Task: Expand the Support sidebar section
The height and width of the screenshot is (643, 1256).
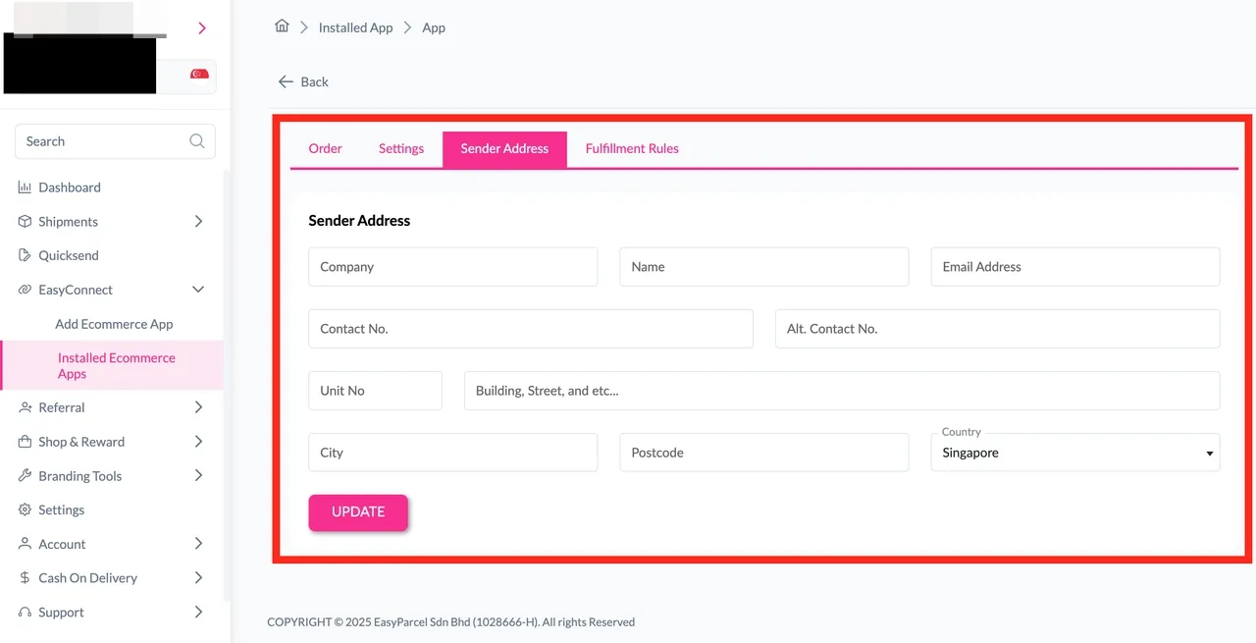Action: pyautogui.click(x=199, y=612)
